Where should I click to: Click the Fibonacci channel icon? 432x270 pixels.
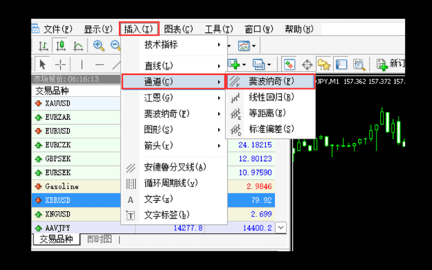235,82
